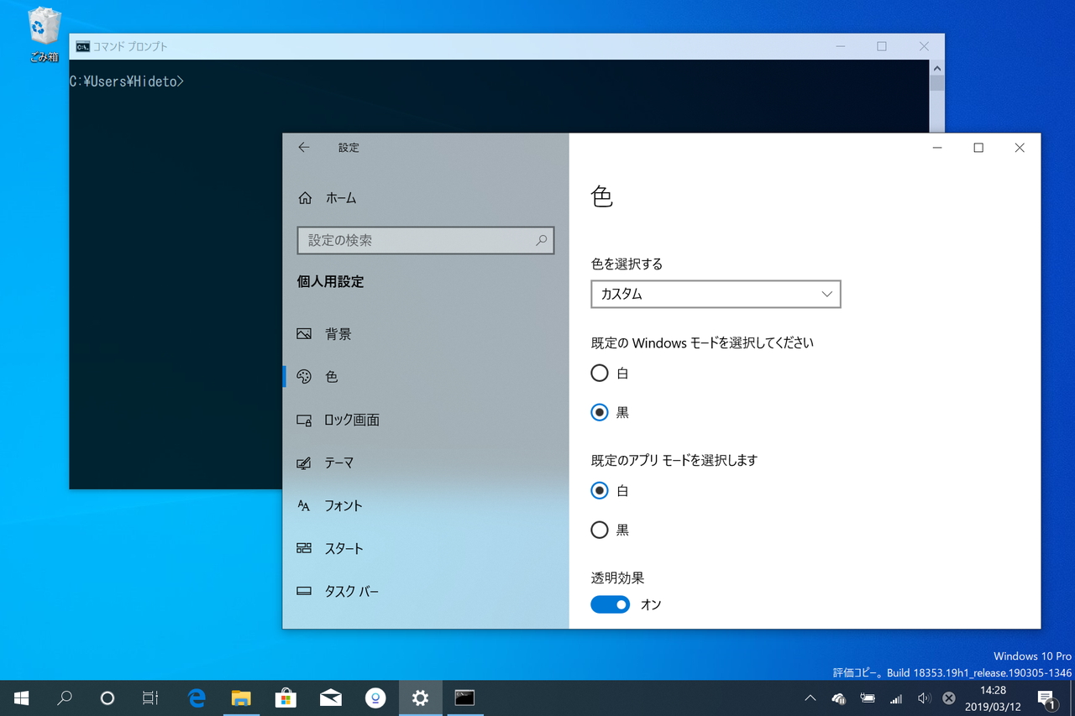Open the ロック画面 (Lock screen) settings icon
Viewport: 1075px width, 716px height.
(x=304, y=420)
